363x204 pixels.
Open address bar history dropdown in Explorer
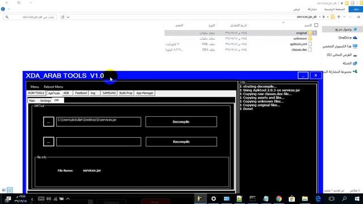point(68,17)
